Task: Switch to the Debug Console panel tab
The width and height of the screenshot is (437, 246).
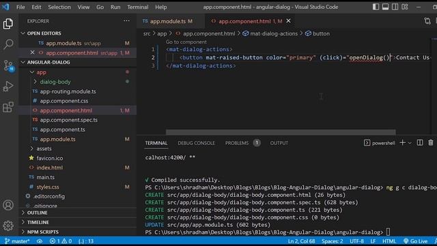Action: [x=196, y=143]
